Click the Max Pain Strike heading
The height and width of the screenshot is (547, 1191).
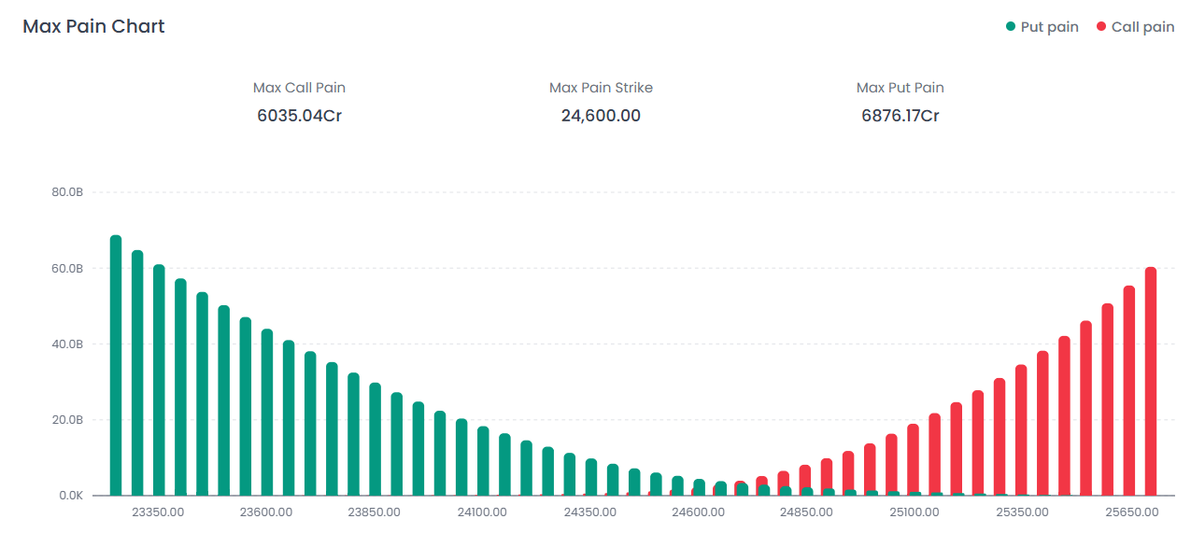coord(601,88)
